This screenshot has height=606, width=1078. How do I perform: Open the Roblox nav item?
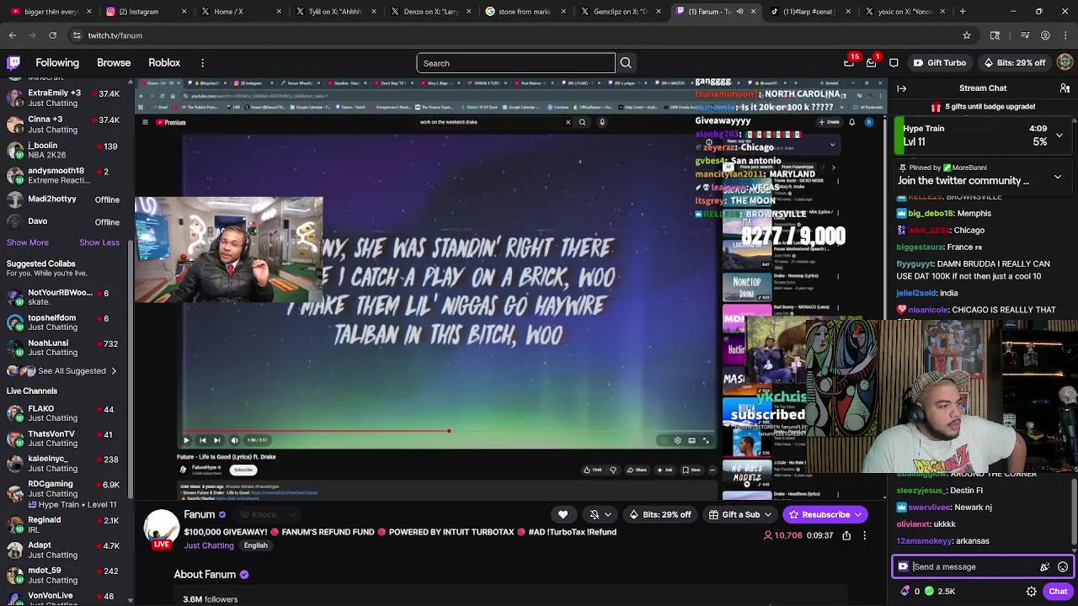click(164, 63)
